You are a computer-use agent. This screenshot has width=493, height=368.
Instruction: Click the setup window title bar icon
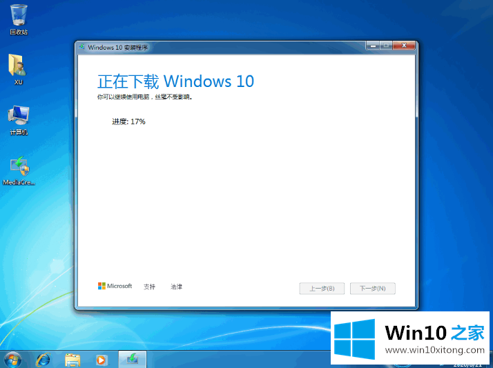[x=81, y=47]
